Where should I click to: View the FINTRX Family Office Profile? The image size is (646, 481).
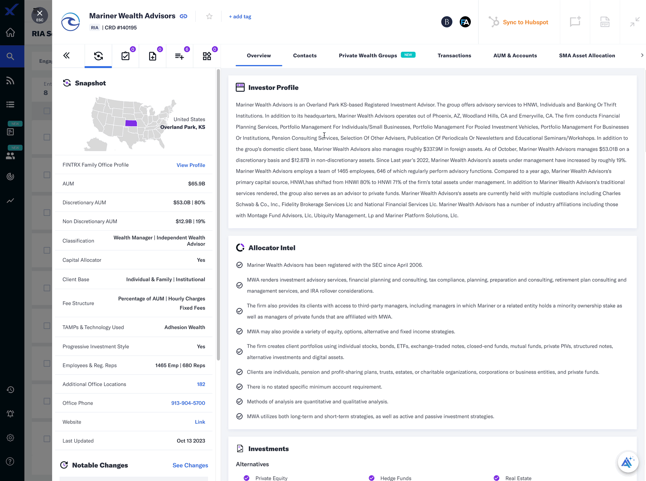191,165
